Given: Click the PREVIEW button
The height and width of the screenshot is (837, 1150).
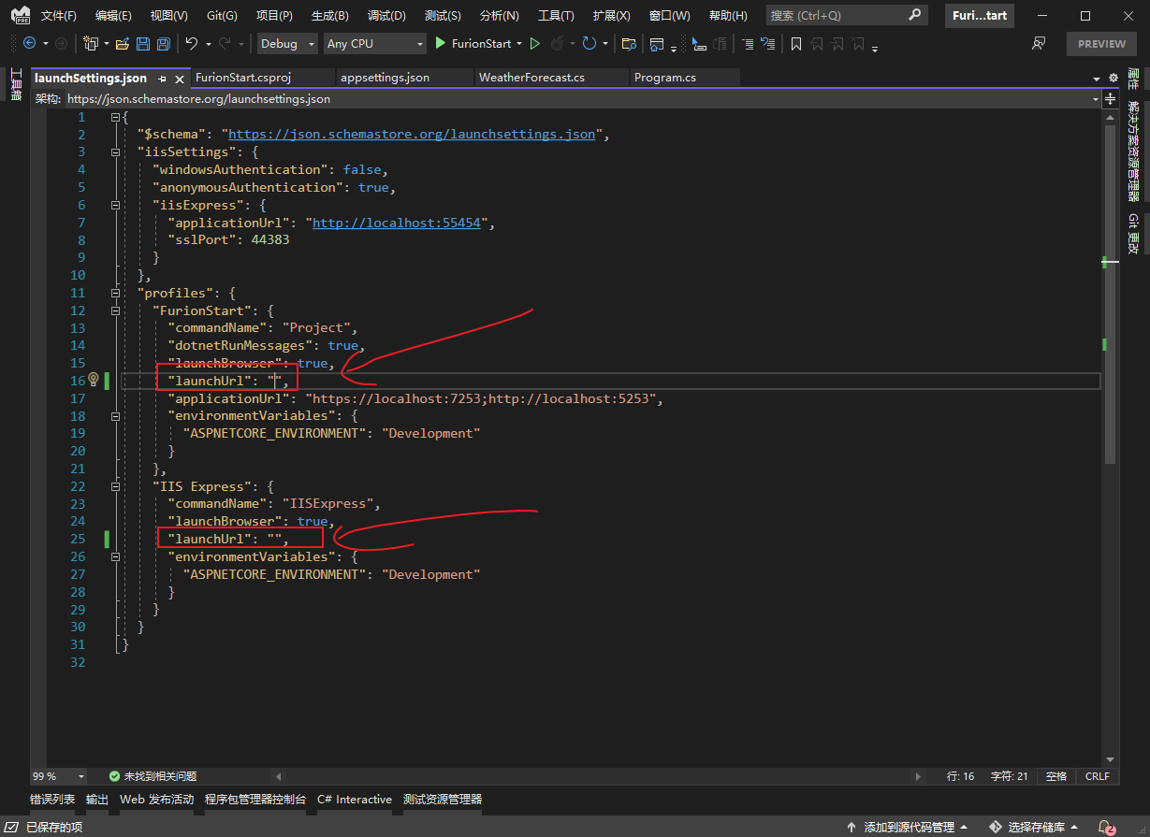Looking at the screenshot, I should pos(1101,44).
